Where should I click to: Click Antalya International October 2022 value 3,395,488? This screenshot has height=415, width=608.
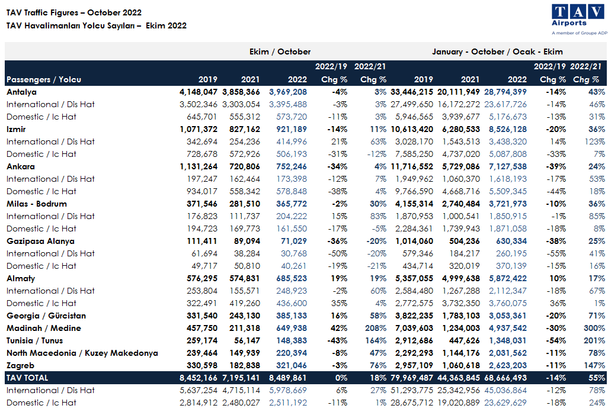[x=288, y=105]
